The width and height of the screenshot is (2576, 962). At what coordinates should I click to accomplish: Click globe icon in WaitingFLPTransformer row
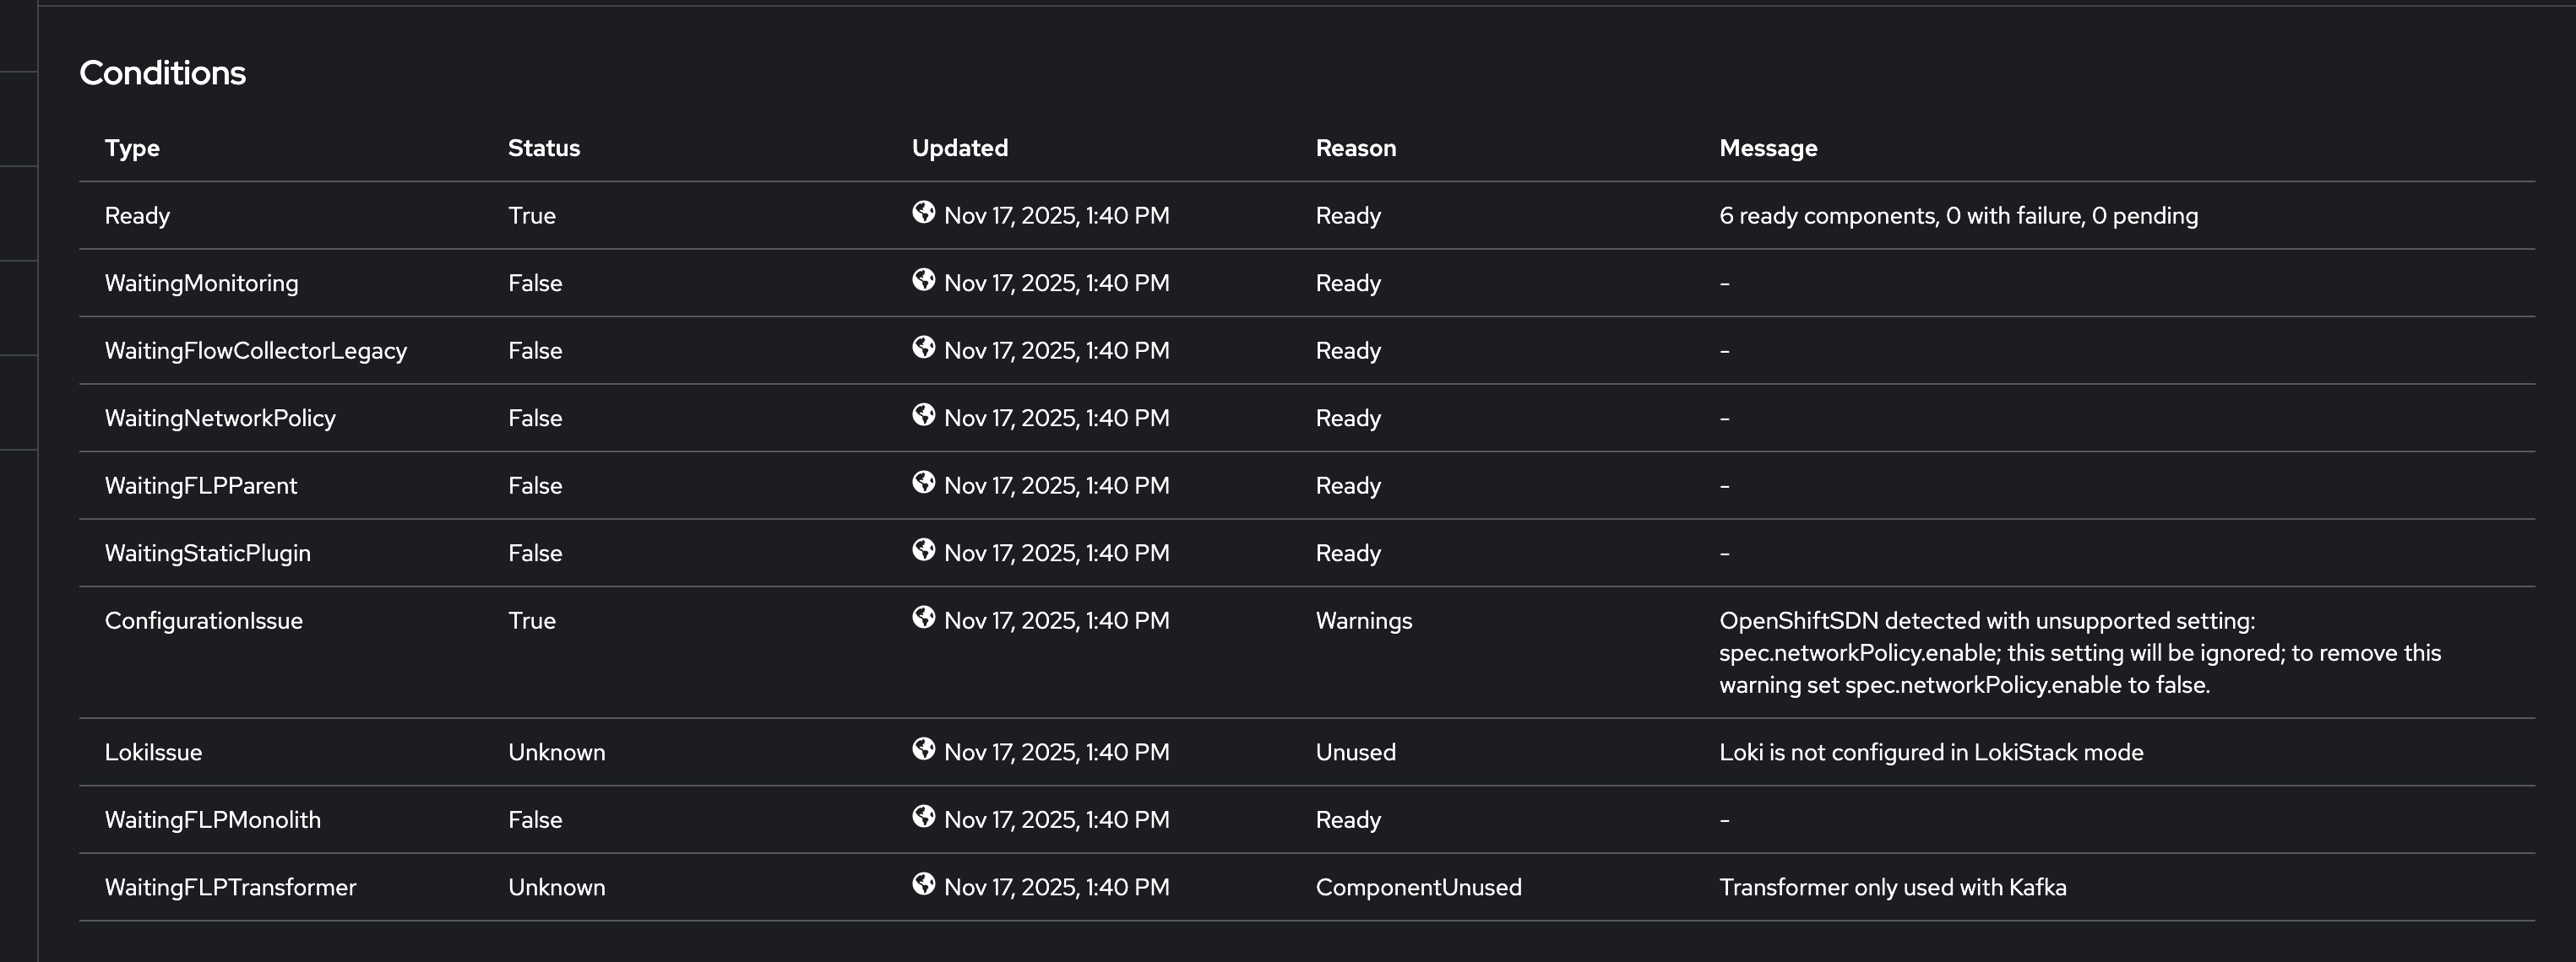point(923,883)
